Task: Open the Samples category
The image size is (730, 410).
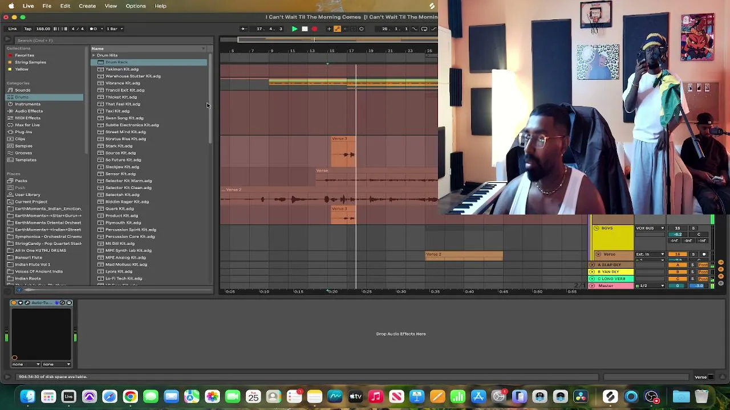Action: click(23, 146)
